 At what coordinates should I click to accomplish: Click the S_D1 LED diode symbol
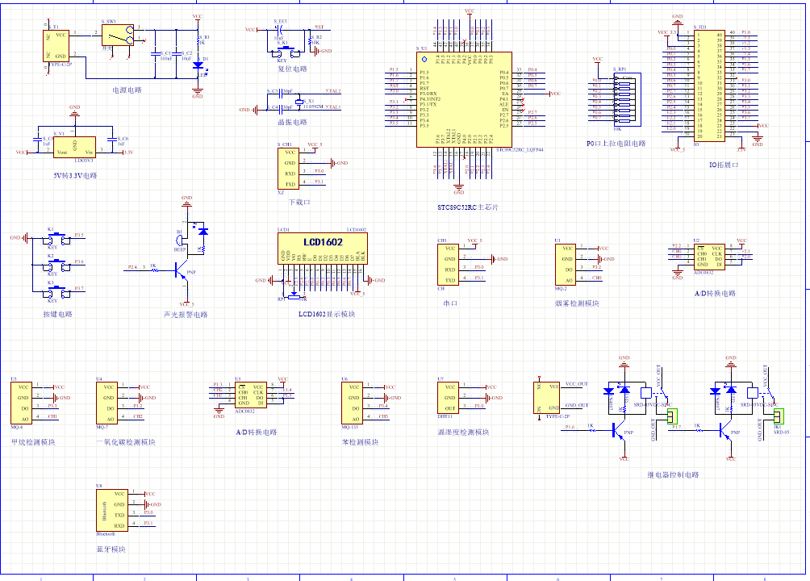click(x=198, y=64)
